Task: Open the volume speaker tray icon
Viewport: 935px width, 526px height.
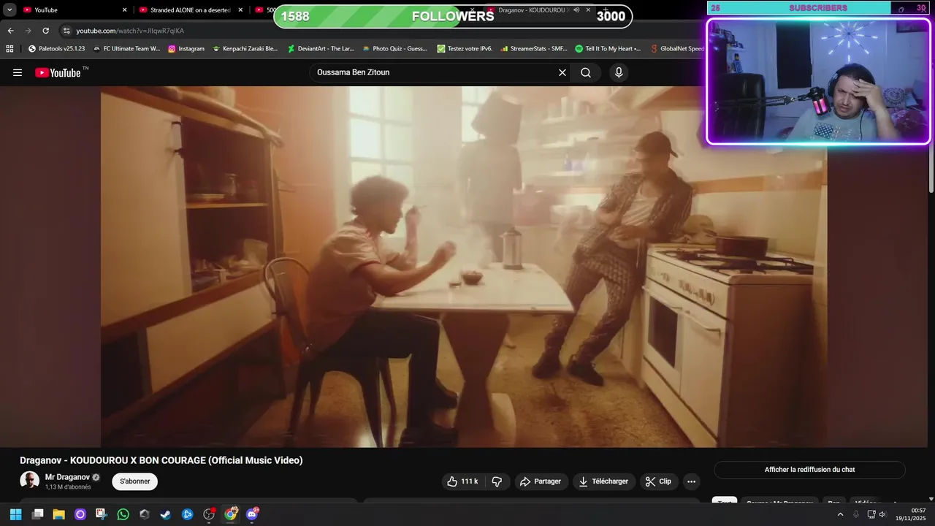Action: (882, 514)
